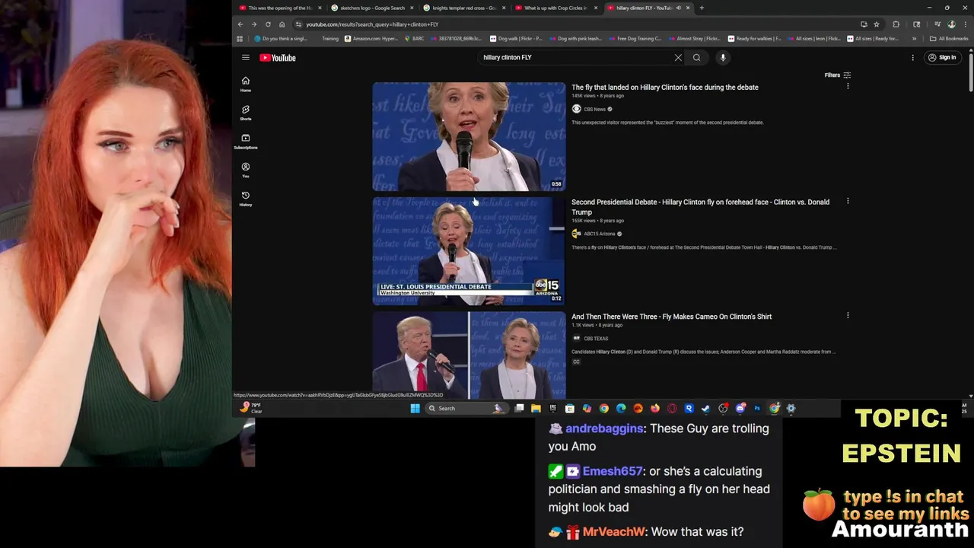Screen dimensions: 974x548
Task: Switch to 'This was the opening of the...' tab
Action: [x=279, y=8]
